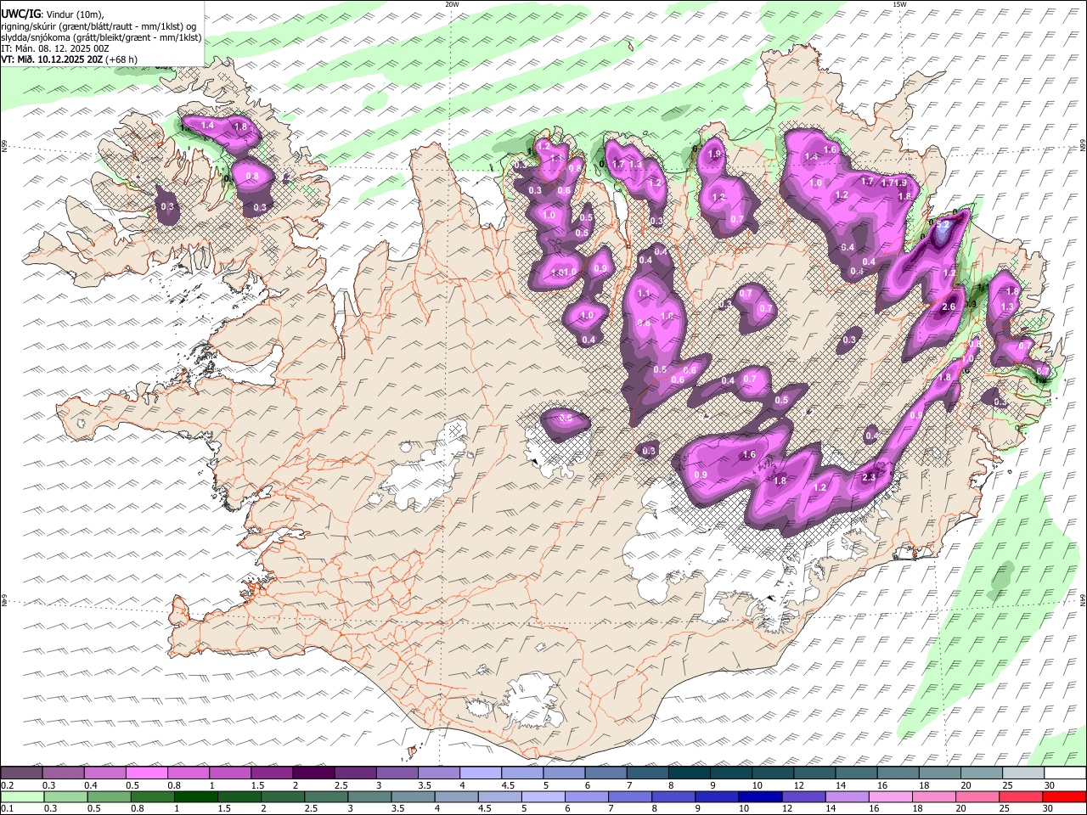Click the '15W' longitude label at map top
1087x815 pixels.
coord(899,4)
